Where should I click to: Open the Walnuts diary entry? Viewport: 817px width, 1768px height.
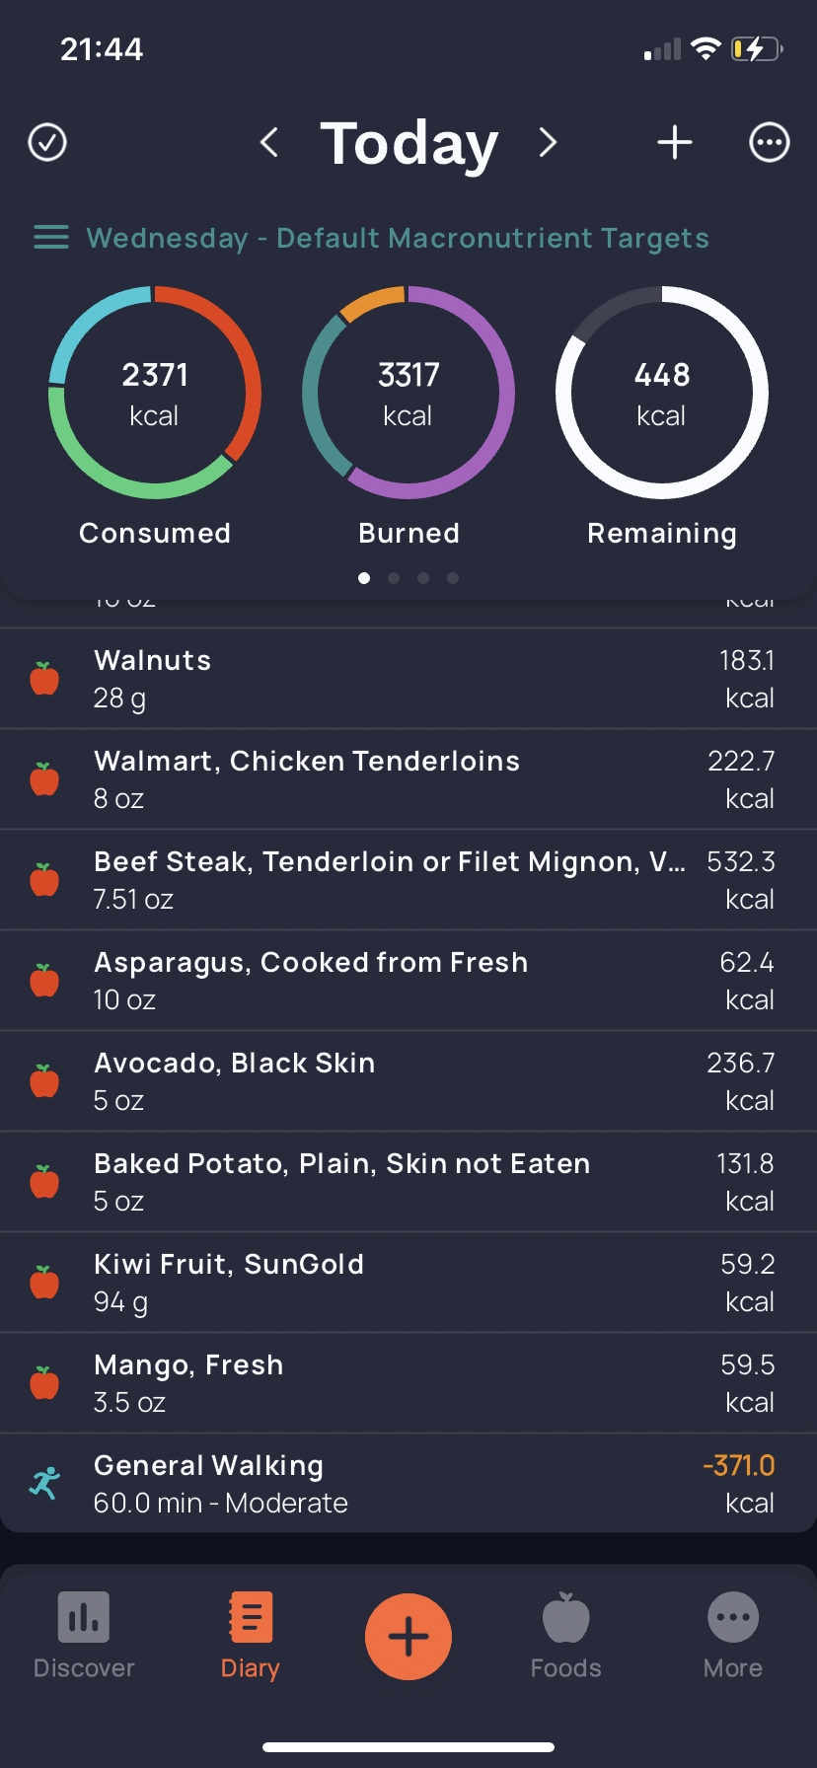tap(408, 679)
